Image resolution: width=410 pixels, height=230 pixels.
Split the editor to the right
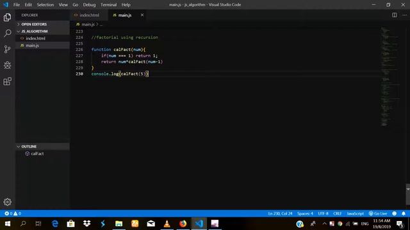[x=395, y=15]
